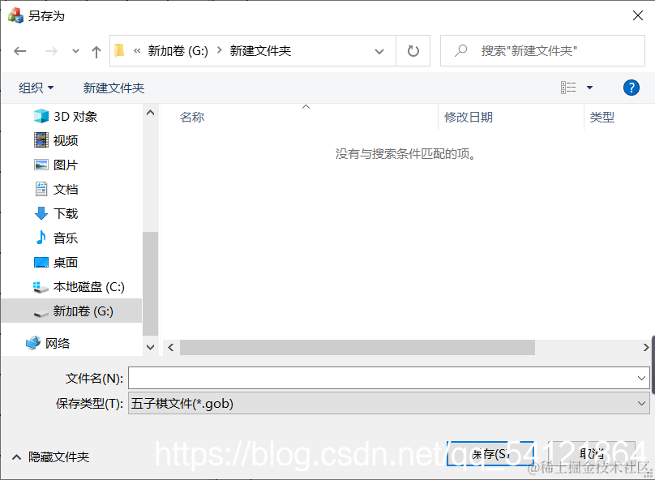Change the view layout icon
Viewport: 655px width, 480px height.
568,88
